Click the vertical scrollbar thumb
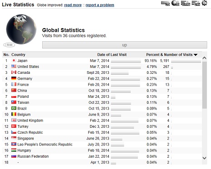The width and height of the screenshot is (211, 169). click(x=205, y=85)
